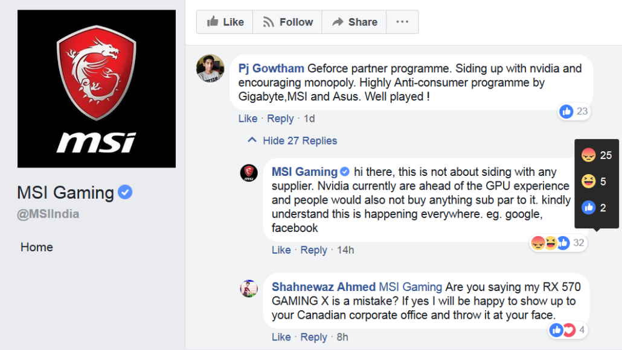This screenshot has width=622, height=350.
Task: Click the laughing reaction icon showing 5
Action: 588,181
